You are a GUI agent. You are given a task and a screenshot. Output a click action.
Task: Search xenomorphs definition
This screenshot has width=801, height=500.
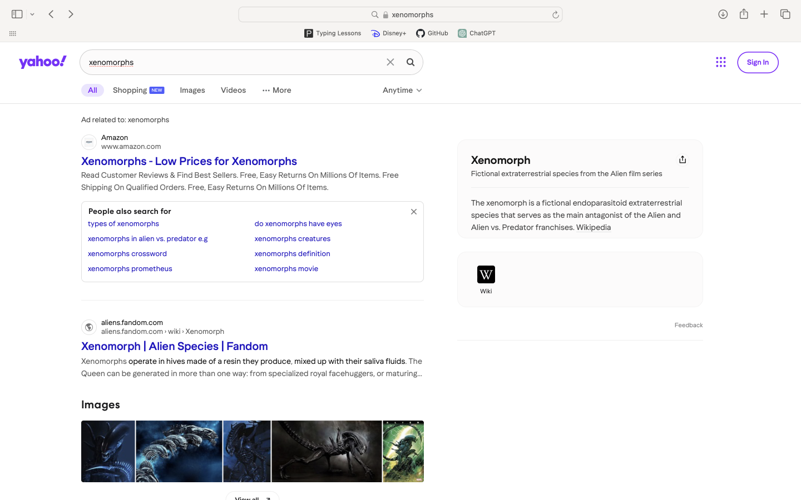coord(293,254)
